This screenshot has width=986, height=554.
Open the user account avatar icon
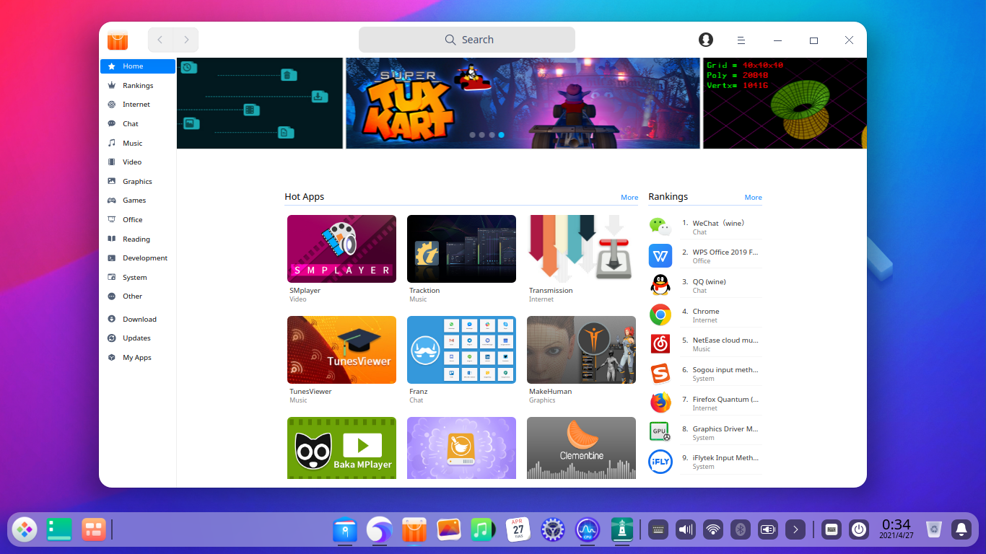point(706,40)
